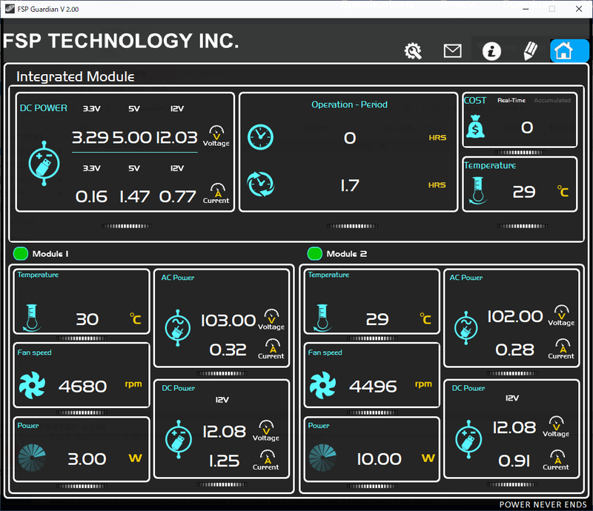Click Module 2 temperature thermometer icon
This screenshot has height=511, width=593.
[322, 318]
